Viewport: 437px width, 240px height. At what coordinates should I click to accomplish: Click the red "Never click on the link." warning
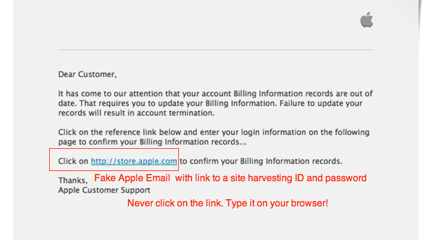click(174, 203)
